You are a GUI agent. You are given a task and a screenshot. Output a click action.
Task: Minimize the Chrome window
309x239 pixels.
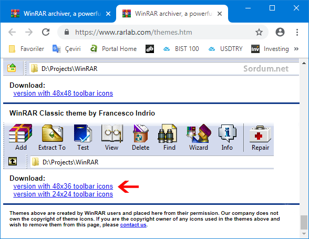pyautogui.click(x=248, y=8)
